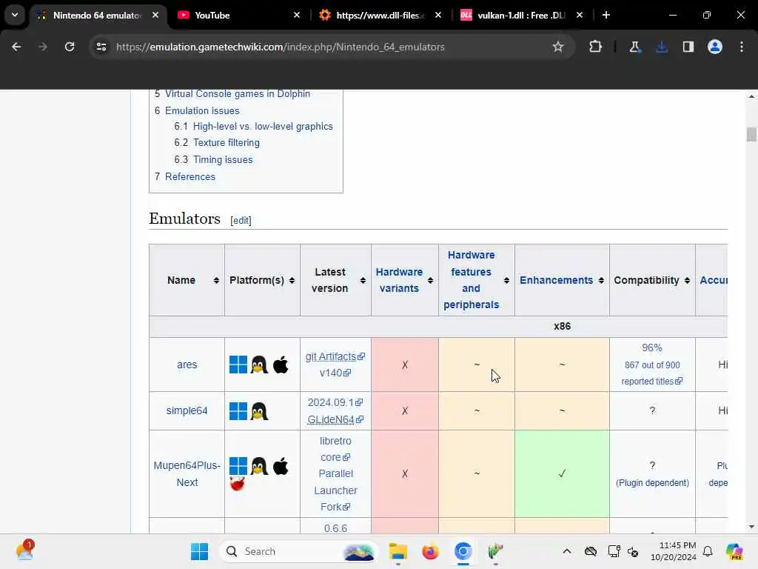
Task: Open the Windows Start menu
Action: [199, 551]
